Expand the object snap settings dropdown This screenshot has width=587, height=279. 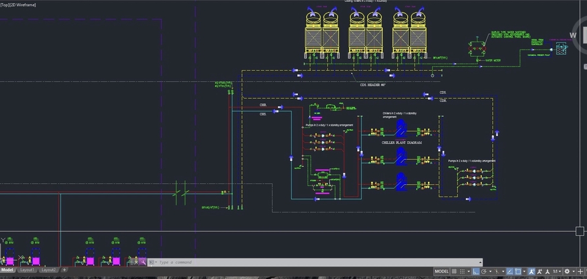pyautogui.click(x=524, y=272)
